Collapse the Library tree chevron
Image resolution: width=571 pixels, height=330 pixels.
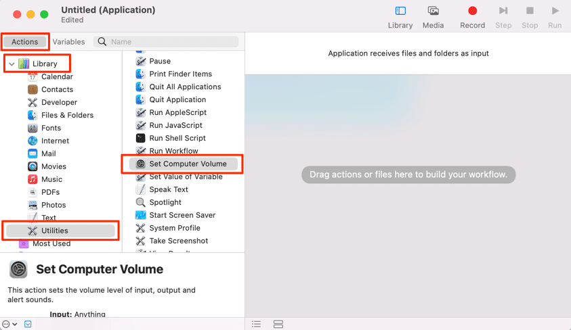pos(12,64)
